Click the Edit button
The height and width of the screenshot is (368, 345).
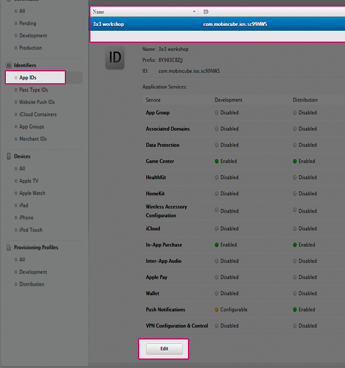pos(164,349)
